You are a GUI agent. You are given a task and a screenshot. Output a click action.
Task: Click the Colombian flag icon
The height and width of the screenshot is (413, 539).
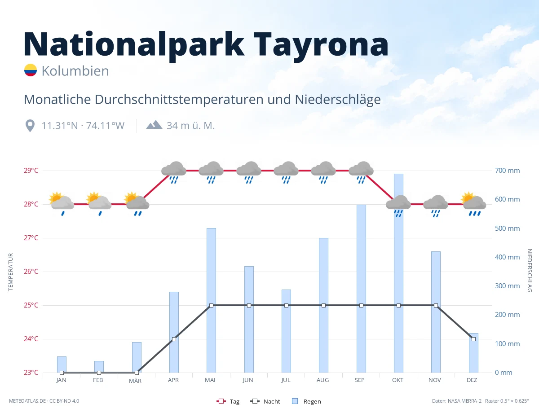pyautogui.click(x=31, y=70)
